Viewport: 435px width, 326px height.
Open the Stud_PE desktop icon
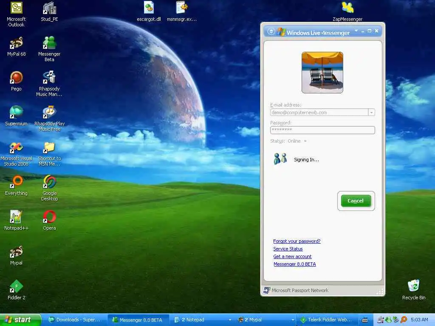[49, 11]
